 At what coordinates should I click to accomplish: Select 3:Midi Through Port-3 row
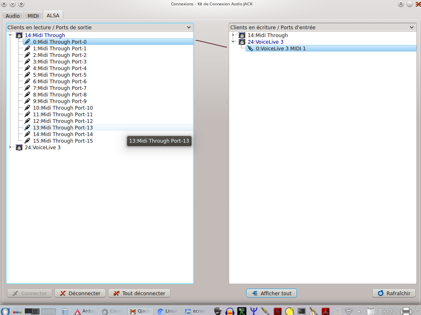(108, 62)
